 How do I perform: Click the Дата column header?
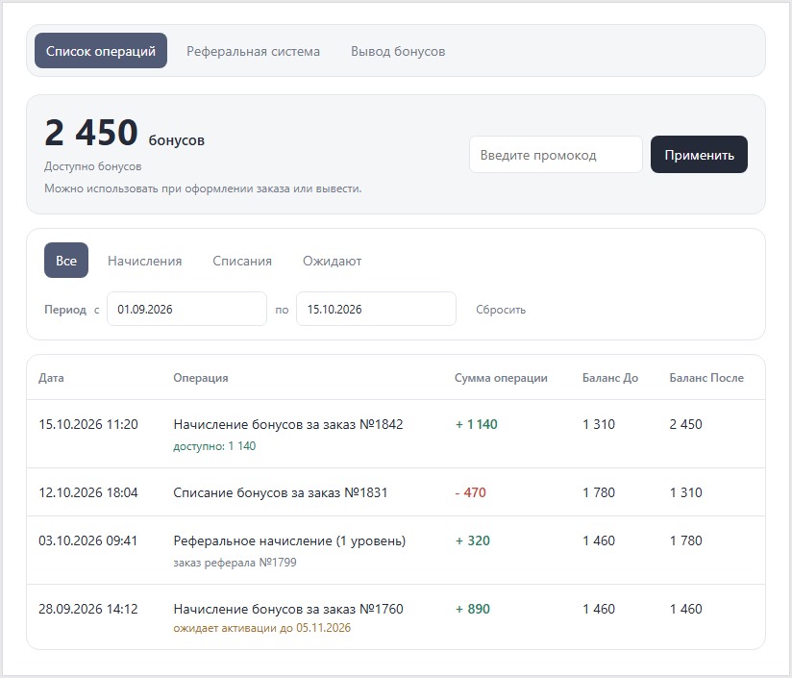[x=51, y=377]
